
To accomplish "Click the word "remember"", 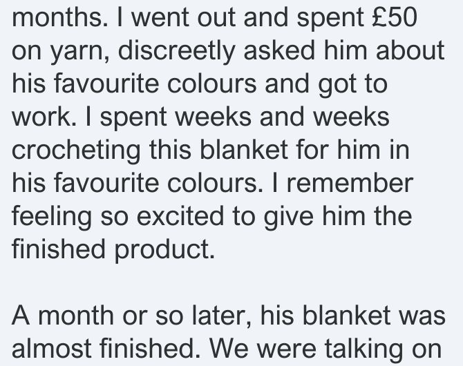I will coord(350,183).
